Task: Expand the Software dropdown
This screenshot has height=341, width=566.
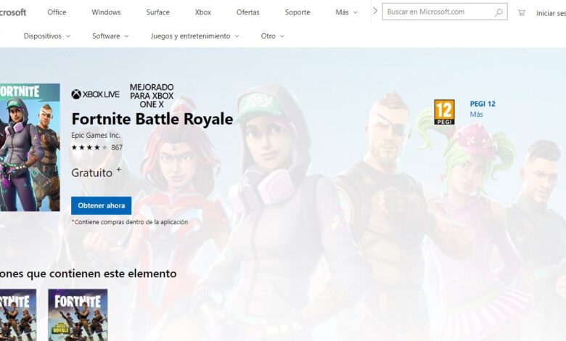Action: (110, 36)
